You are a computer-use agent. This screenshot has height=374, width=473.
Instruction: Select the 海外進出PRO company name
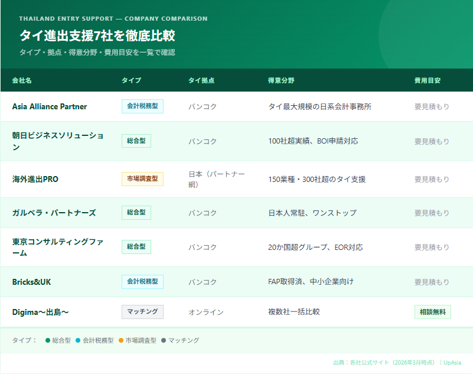pyautogui.click(x=35, y=179)
